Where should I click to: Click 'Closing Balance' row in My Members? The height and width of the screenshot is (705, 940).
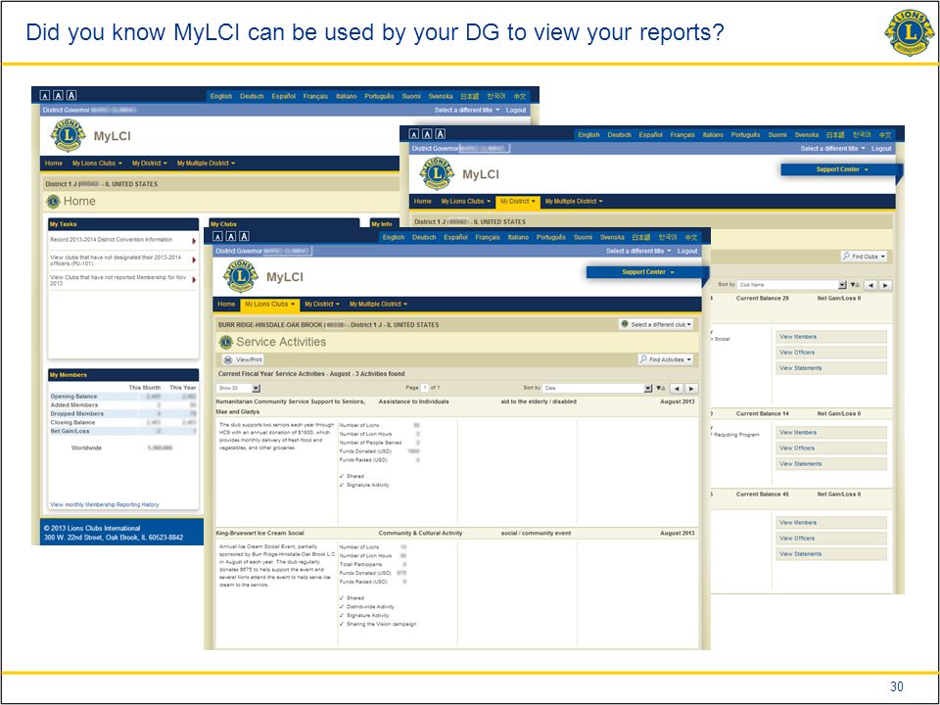tap(123, 423)
